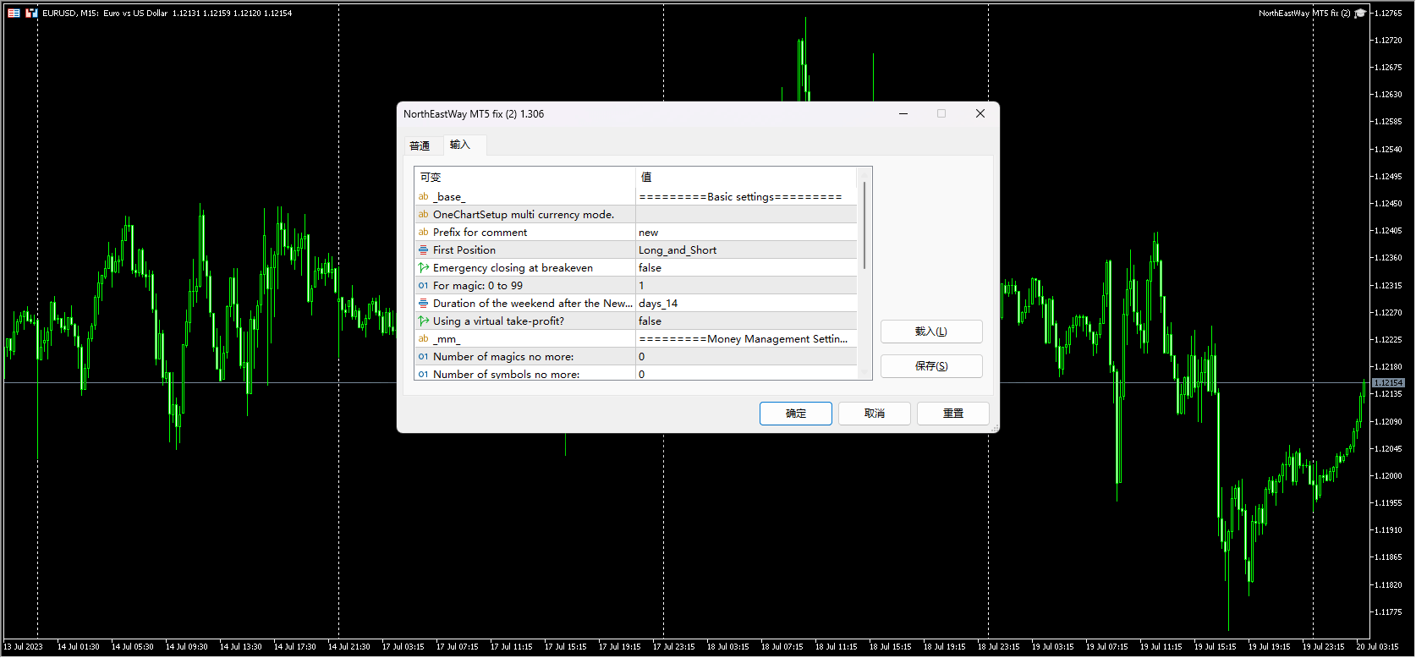Screen dimensions: 1416x658
Task: Click the 保存(S) save button
Action: click(x=930, y=366)
